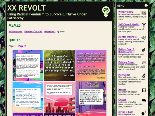The height and width of the screenshot is (116, 155).
Task: Open the Weekly Ezine menu link
Action: [126, 12]
